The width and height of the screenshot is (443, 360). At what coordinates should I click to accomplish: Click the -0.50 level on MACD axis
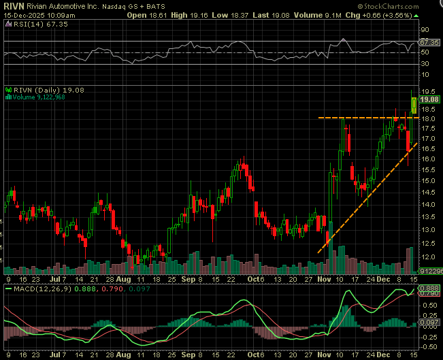tap(429, 347)
